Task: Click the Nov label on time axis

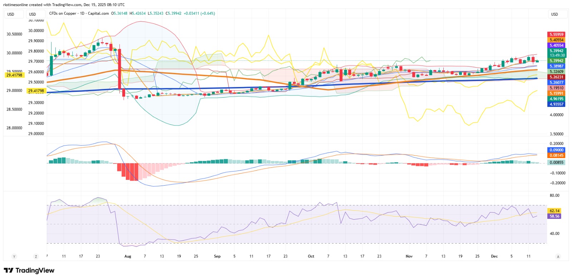Action: (x=409, y=256)
